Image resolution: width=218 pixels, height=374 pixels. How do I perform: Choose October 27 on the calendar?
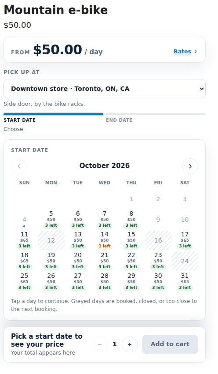click(x=78, y=282)
